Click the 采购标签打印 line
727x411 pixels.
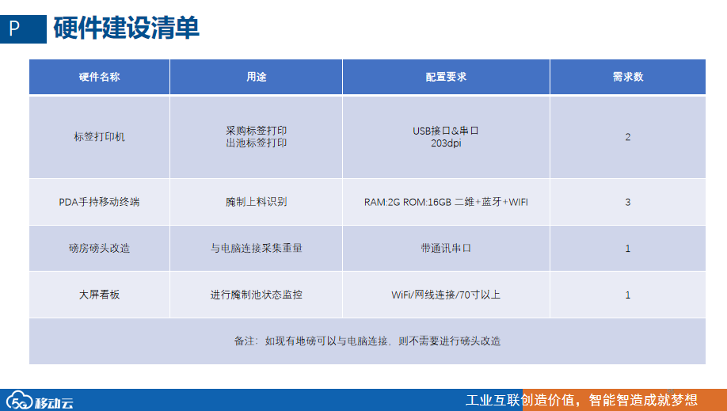pyautogui.click(x=256, y=131)
